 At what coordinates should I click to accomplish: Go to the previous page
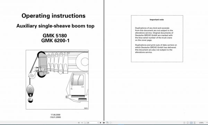coord(82,123)
